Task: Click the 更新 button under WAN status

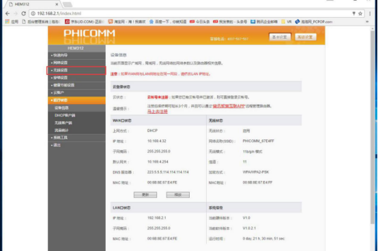Action: 145,195
